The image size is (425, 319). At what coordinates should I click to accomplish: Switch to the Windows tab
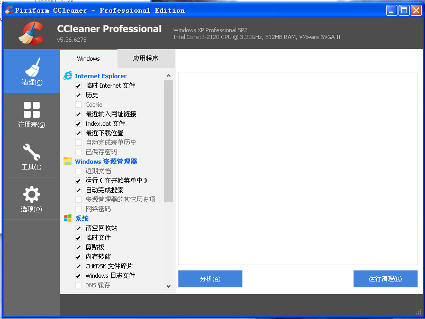click(88, 59)
